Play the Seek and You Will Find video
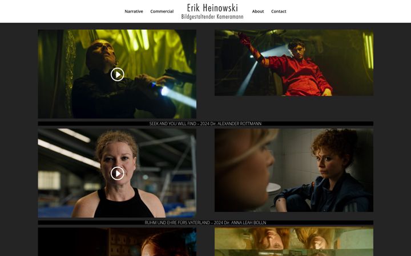Image resolution: width=411 pixels, height=256 pixels. (117, 75)
